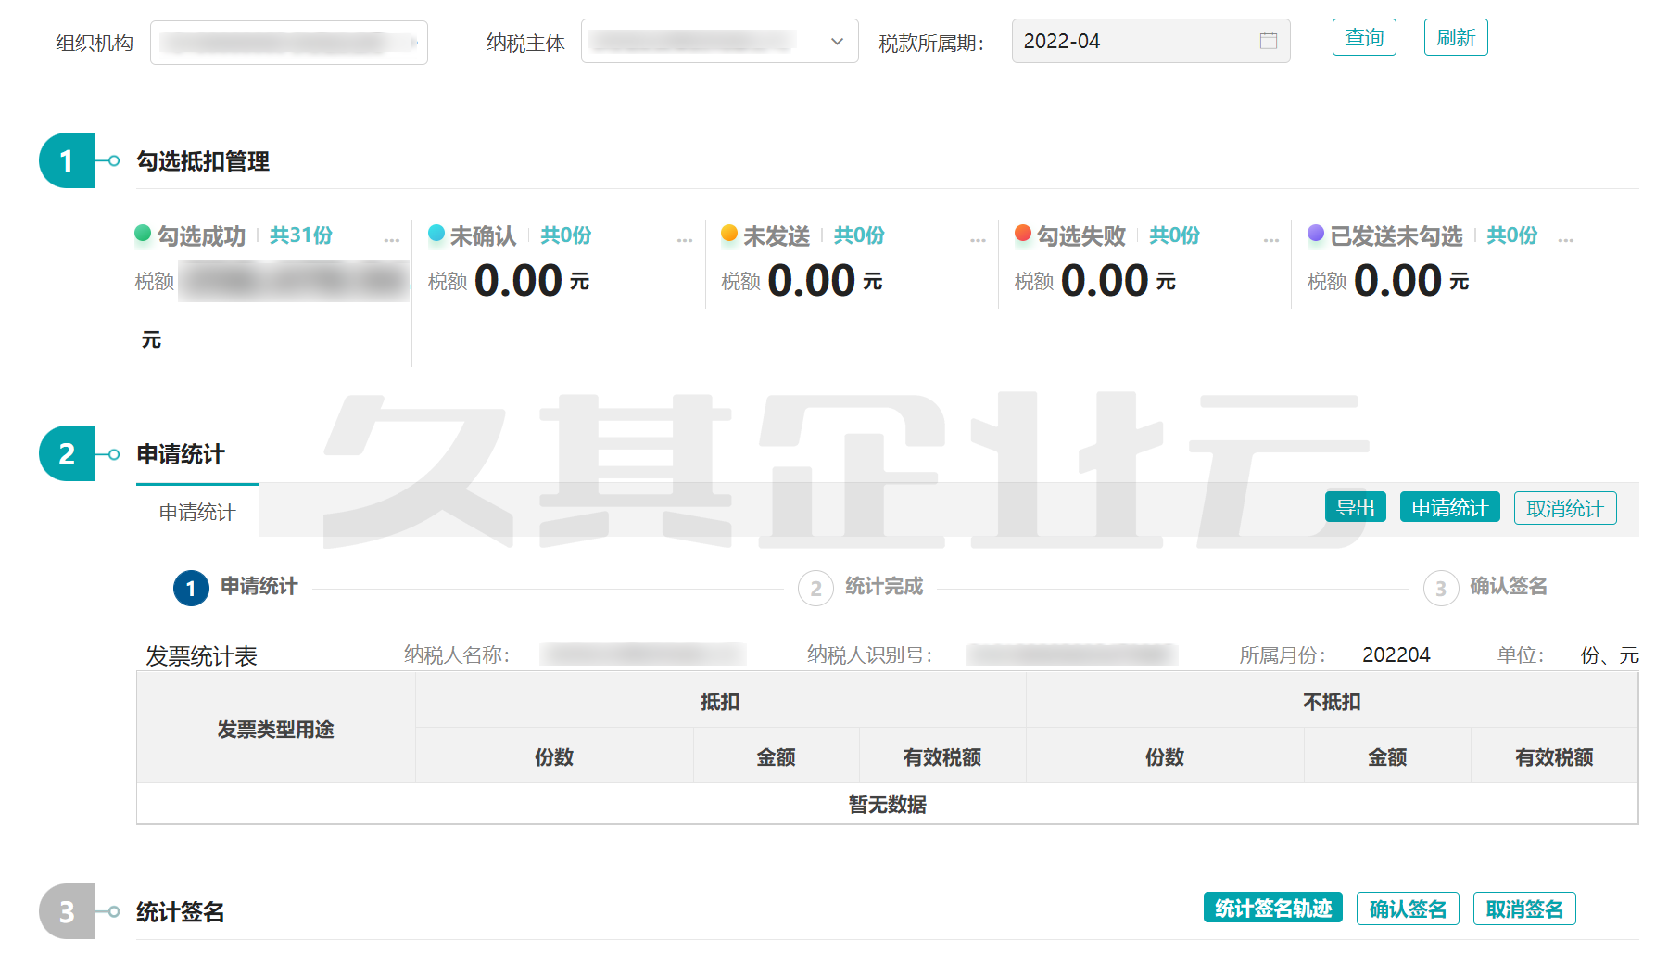Screen dimensions: 1668x953
Task: Open the calendar icon in tax period field
Action: pyautogui.click(x=1268, y=41)
